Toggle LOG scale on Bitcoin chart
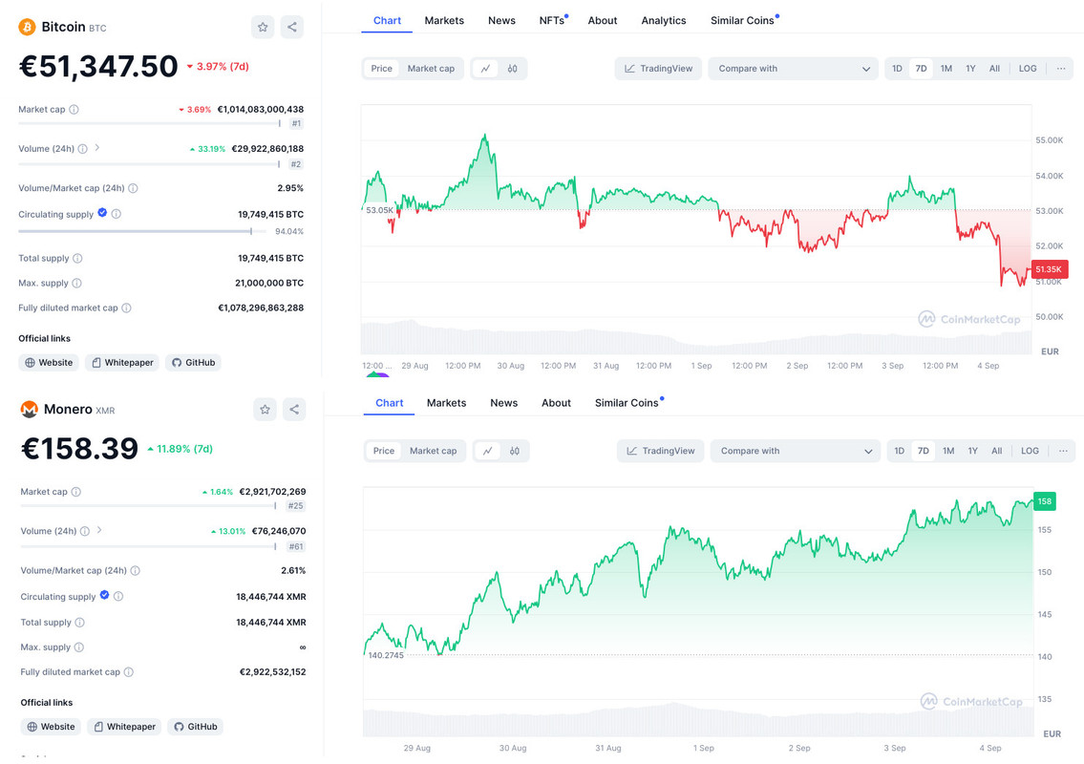This screenshot has width=1084, height=764. [x=1028, y=69]
